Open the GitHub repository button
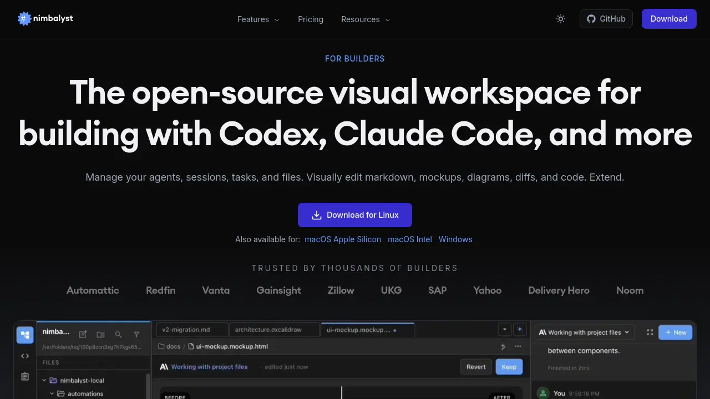Image resolution: width=710 pixels, height=399 pixels. pyautogui.click(x=606, y=19)
